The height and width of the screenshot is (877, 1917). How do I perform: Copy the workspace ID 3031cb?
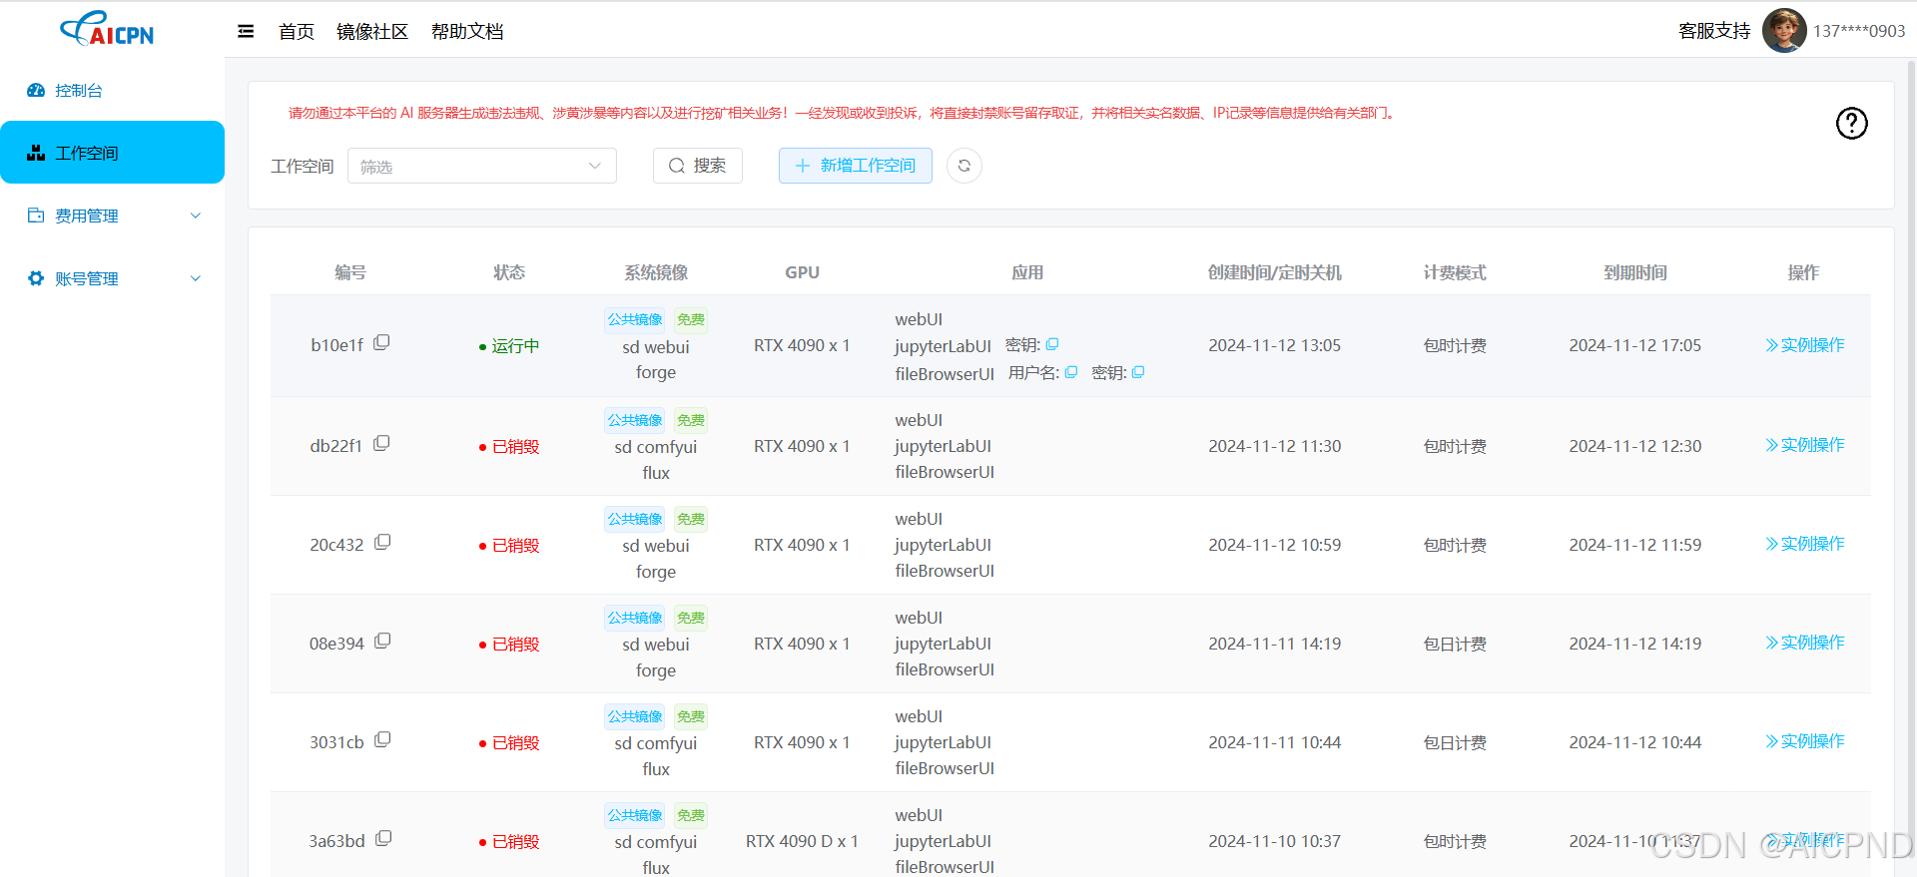(382, 740)
